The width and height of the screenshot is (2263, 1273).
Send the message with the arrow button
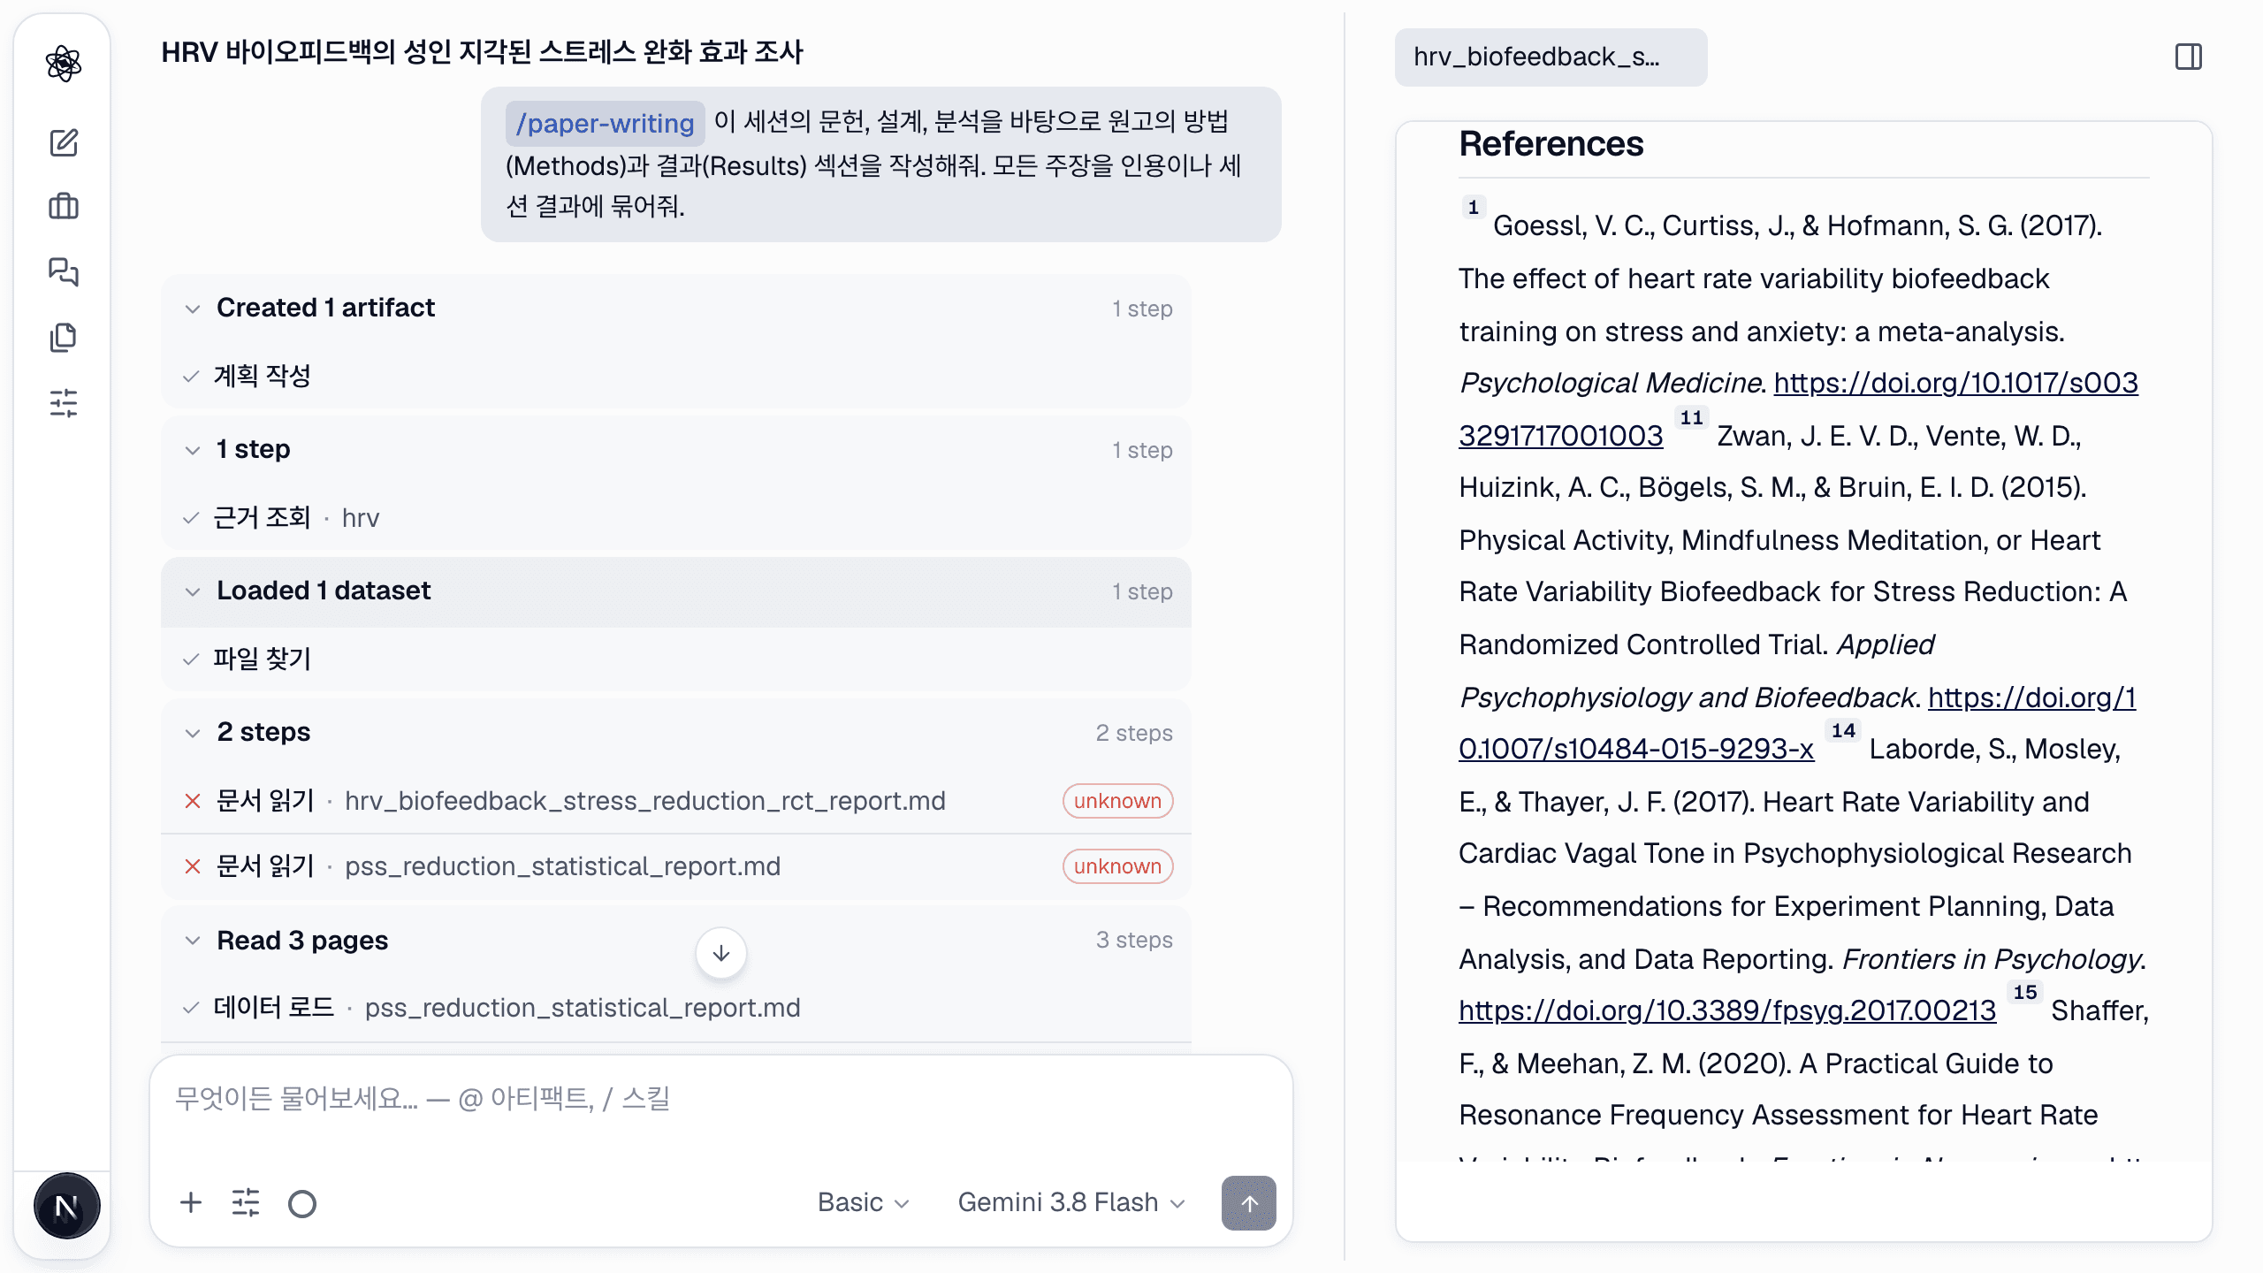[x=1248, y=1202]
